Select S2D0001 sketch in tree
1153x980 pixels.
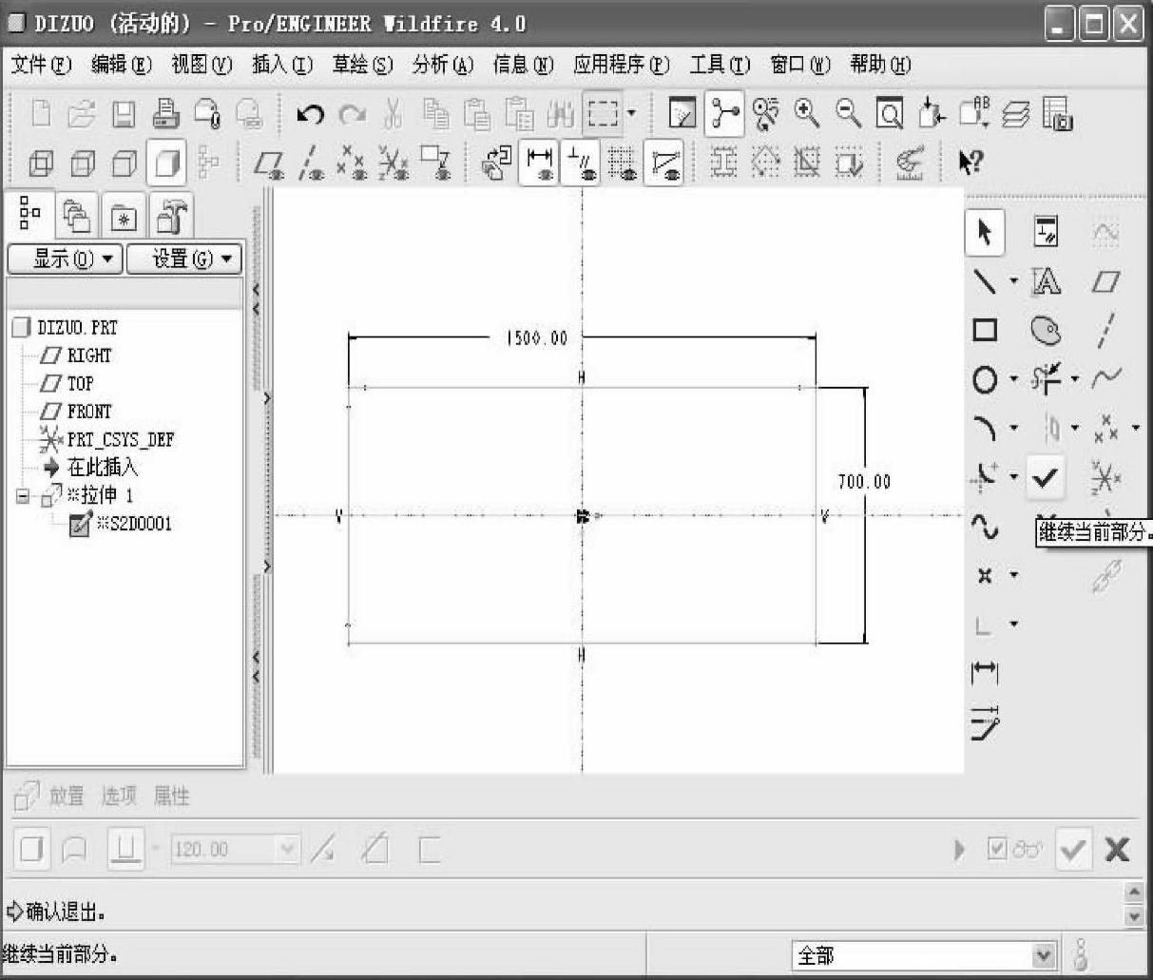click(x=122, y=524)
